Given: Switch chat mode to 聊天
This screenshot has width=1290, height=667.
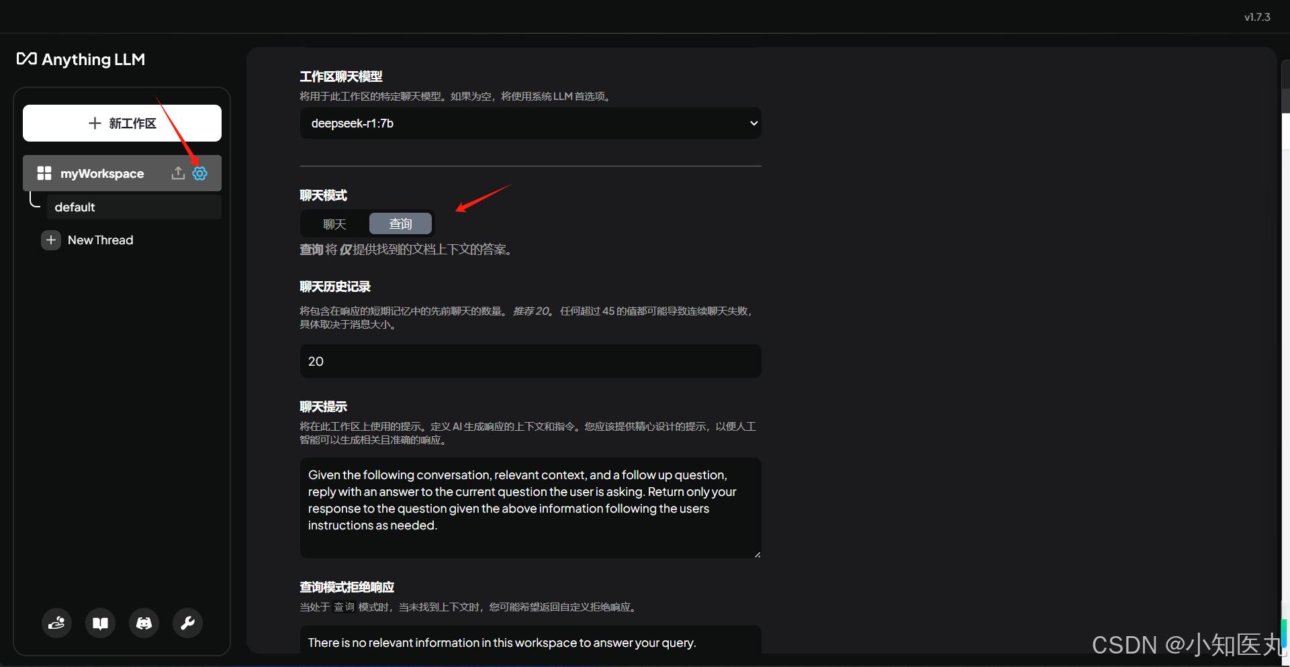Looking at the screenshot, I should [334, 223].
